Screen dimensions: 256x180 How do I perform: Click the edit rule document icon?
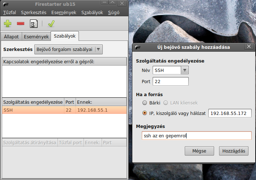pos(33,24)
